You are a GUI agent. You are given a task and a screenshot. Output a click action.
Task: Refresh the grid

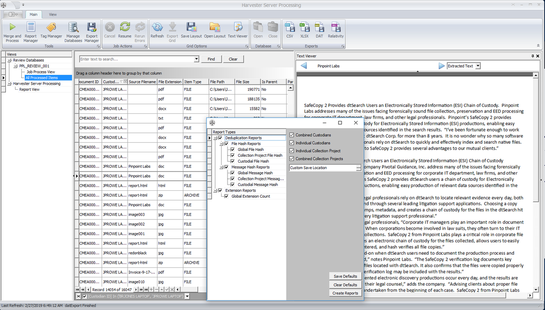point(157,30)
